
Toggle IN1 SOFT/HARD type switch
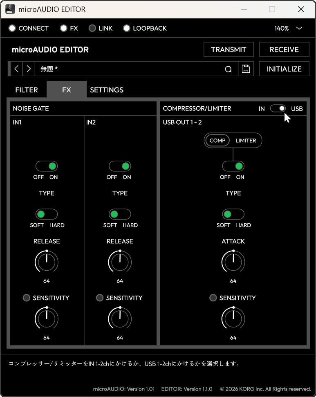[x=47, y=214]
